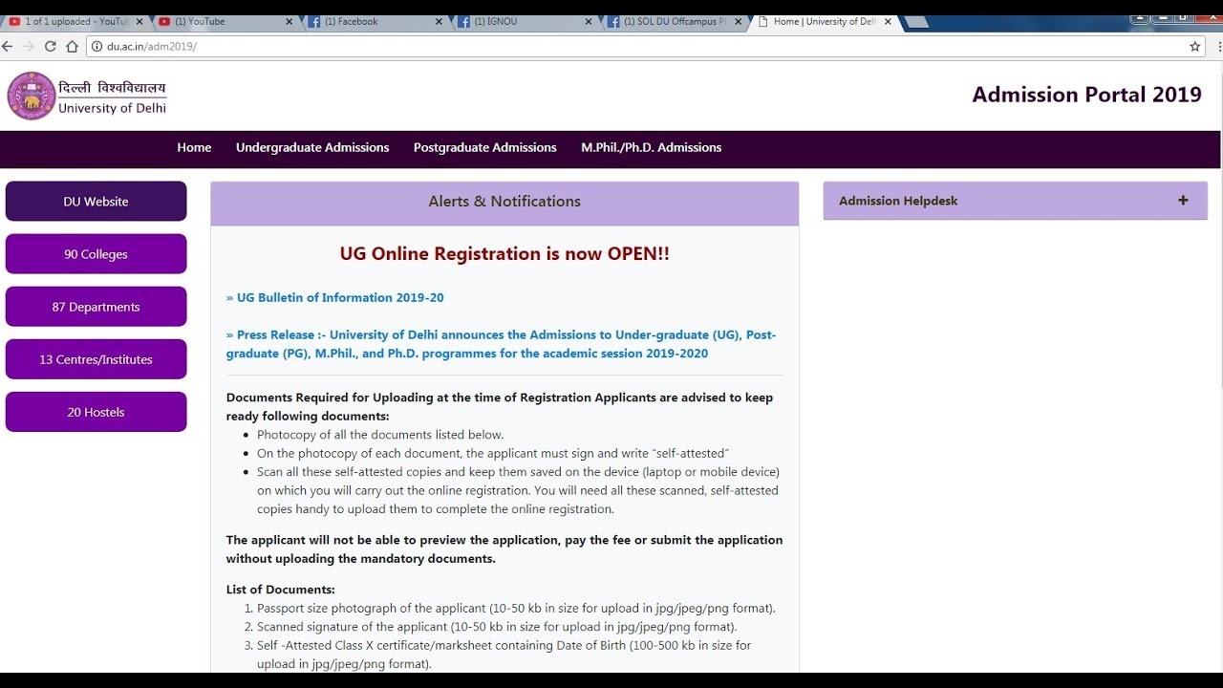Reload the page with refresh icon
Screen dimensions: 1223x688
pyautogui.click(x=51, y=46)
